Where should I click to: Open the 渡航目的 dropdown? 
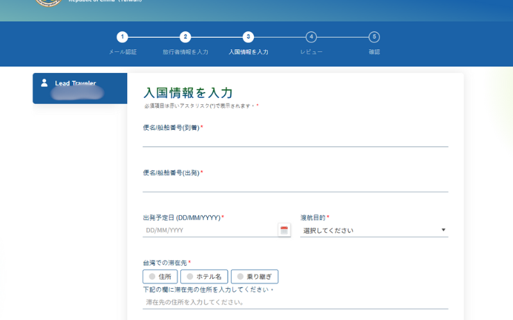click(x=373, y=230)
